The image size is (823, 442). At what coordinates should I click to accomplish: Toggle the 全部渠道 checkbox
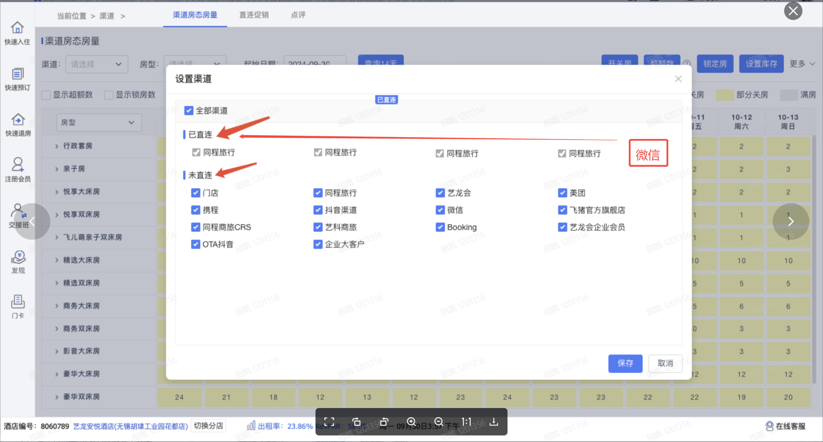point(189,110)
